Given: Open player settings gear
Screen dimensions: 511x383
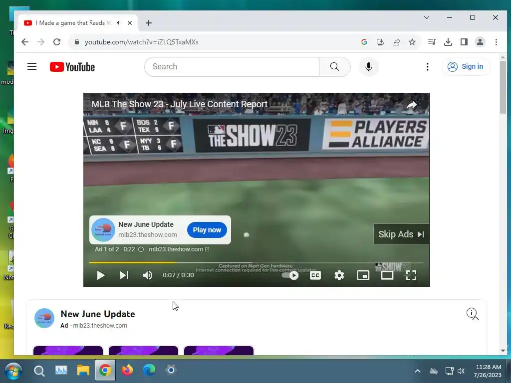Looking at the screenshot, I should pos(339,275).
